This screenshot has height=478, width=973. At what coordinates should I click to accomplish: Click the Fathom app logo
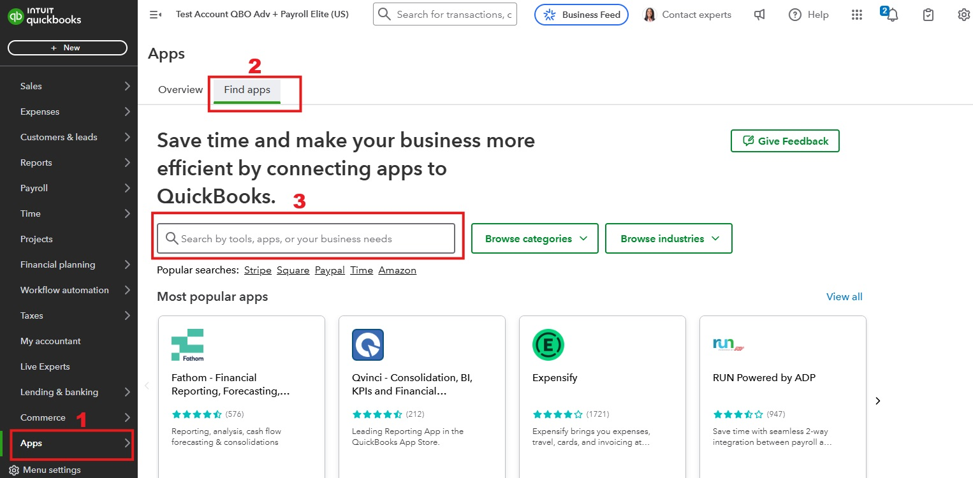[x=187, y=345]
